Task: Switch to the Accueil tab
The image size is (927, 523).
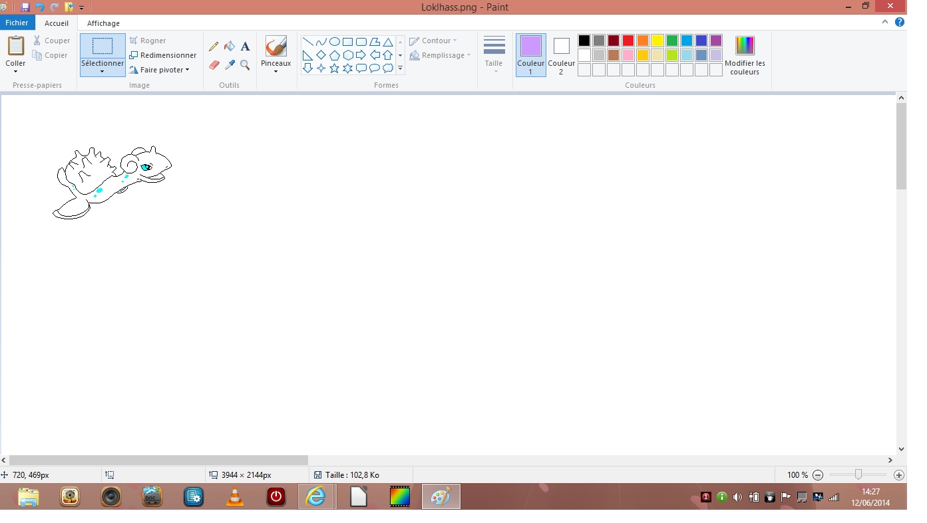Action: point(57,23)
